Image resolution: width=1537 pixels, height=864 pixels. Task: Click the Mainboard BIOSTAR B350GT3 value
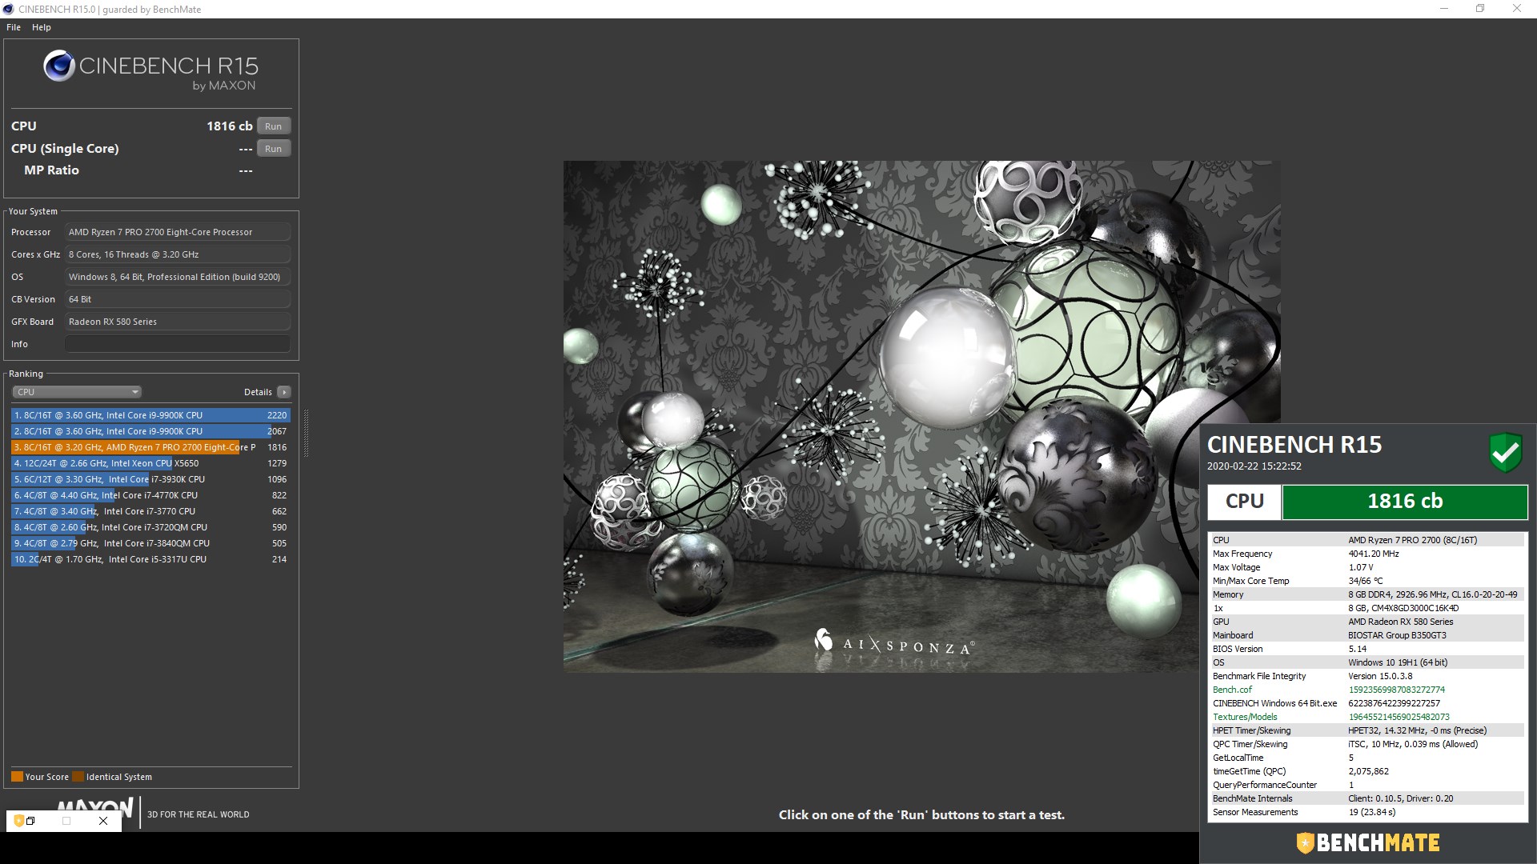click(x=1397, y=635)
